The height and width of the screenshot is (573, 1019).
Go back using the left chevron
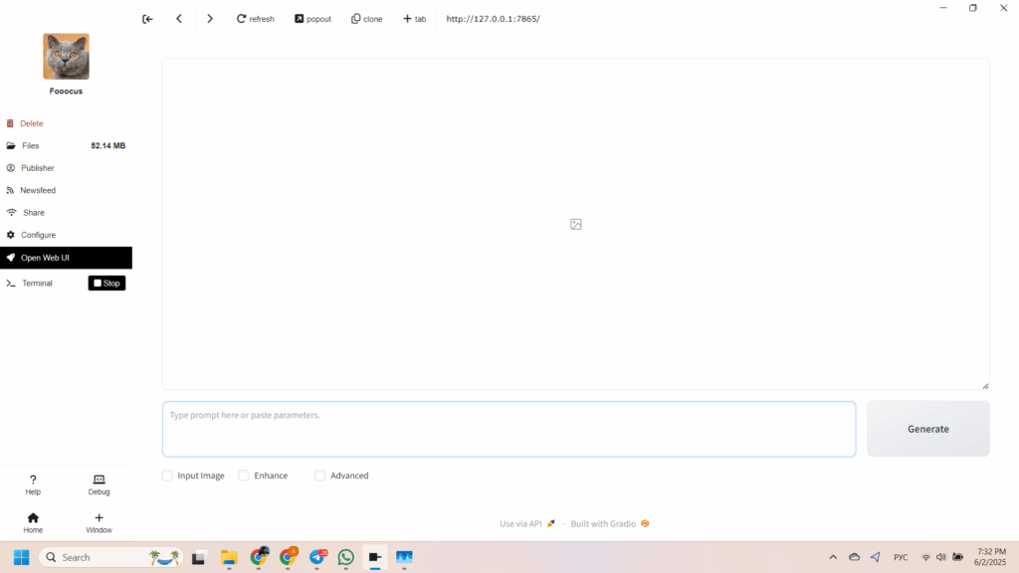(179, 19)
